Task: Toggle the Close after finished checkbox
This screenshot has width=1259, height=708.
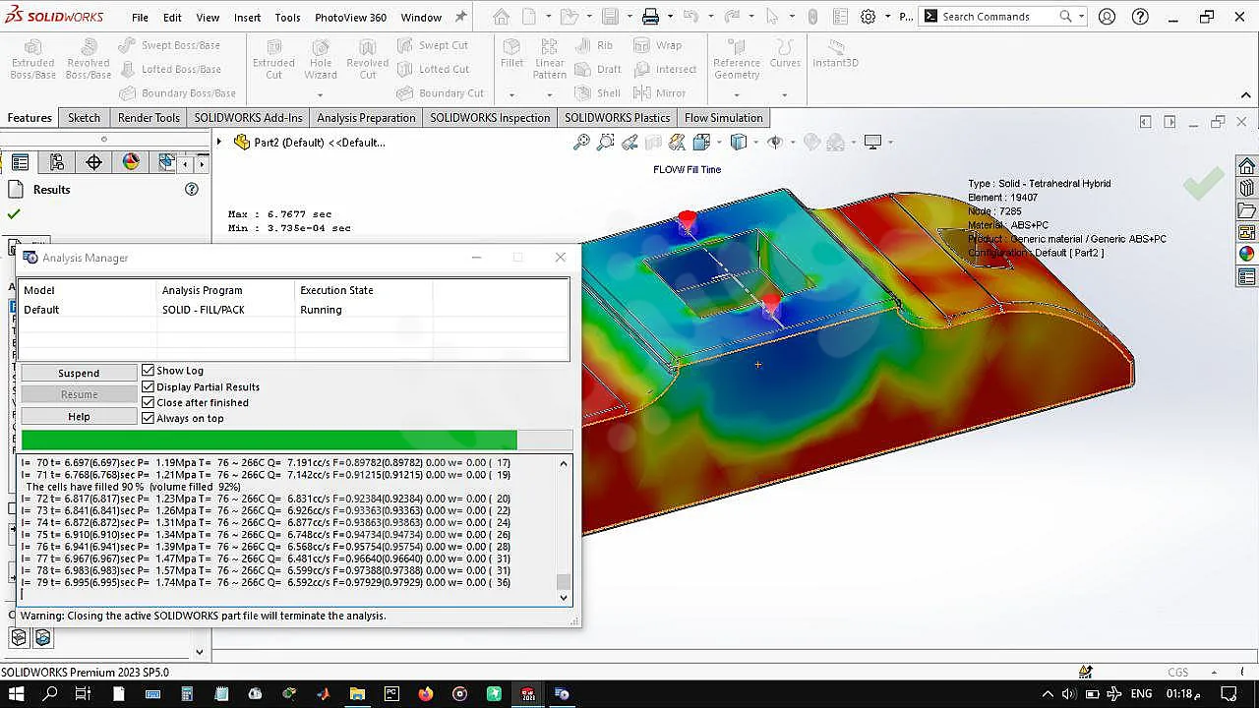Action: (x=149, y=402)
